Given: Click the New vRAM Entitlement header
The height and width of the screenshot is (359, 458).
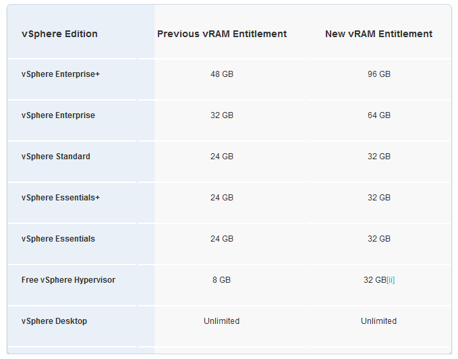Looking at the screenshot, I should tap(378, 34).
